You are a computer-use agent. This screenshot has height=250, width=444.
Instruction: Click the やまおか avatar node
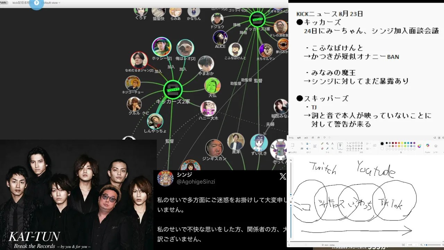[206, 64]
